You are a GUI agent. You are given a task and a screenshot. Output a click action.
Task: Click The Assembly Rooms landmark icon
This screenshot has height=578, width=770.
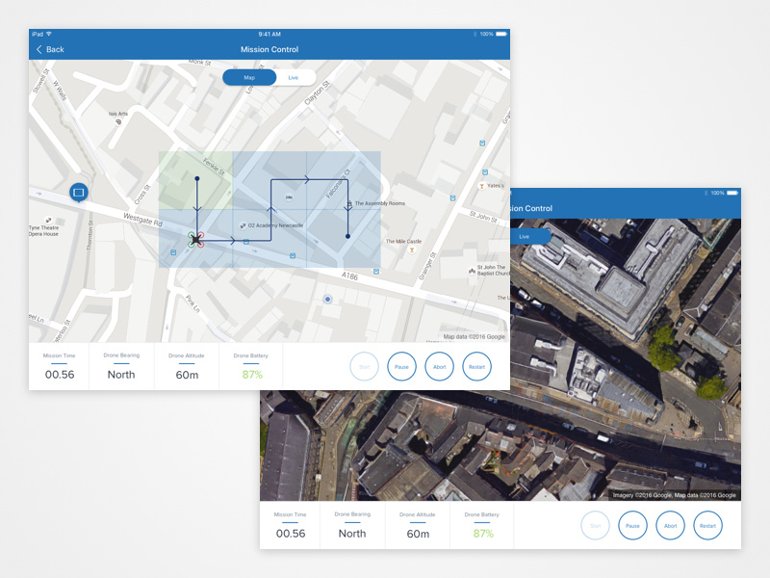349,203
